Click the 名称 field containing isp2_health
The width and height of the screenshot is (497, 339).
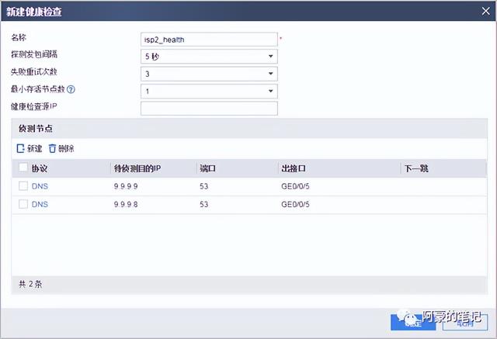click(x=209, y=40)
